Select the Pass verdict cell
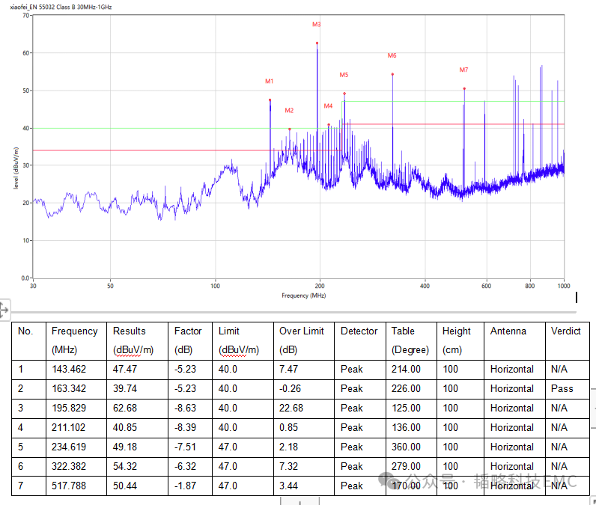 pos(562,388)
